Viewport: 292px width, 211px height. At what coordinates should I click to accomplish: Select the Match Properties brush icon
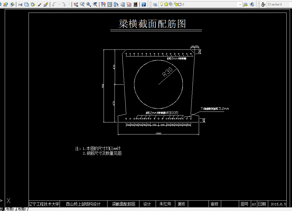39,4
